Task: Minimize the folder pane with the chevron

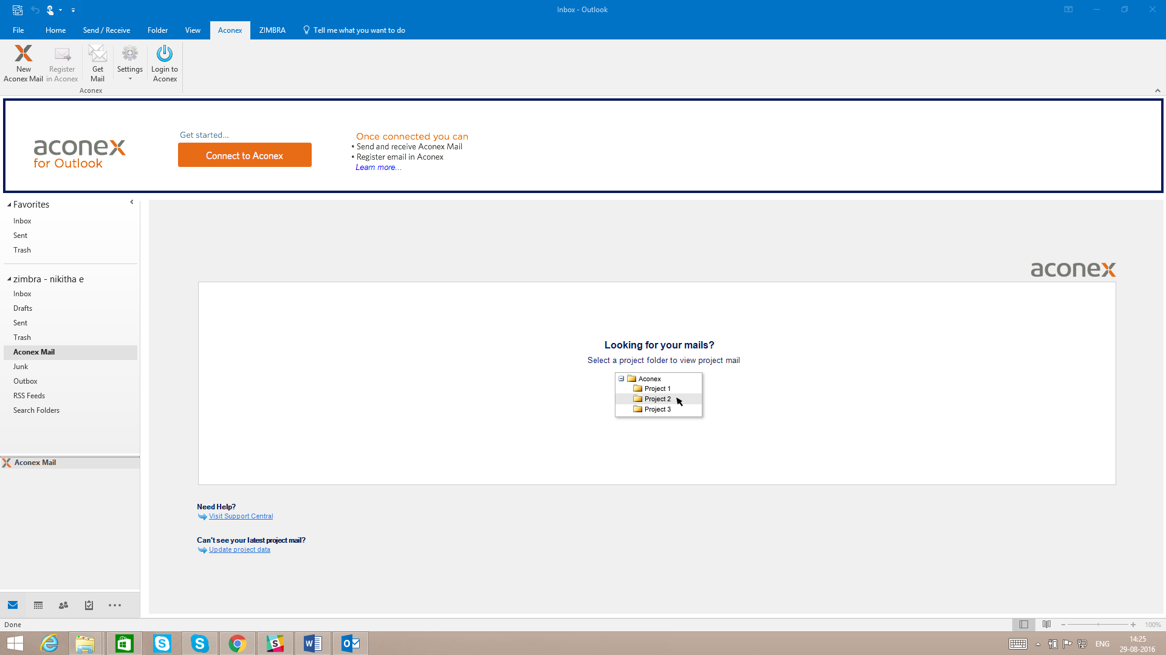Action: coord(132,202)
